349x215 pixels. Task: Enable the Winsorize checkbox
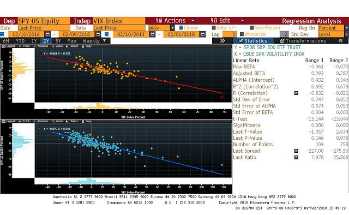[242, 34]
